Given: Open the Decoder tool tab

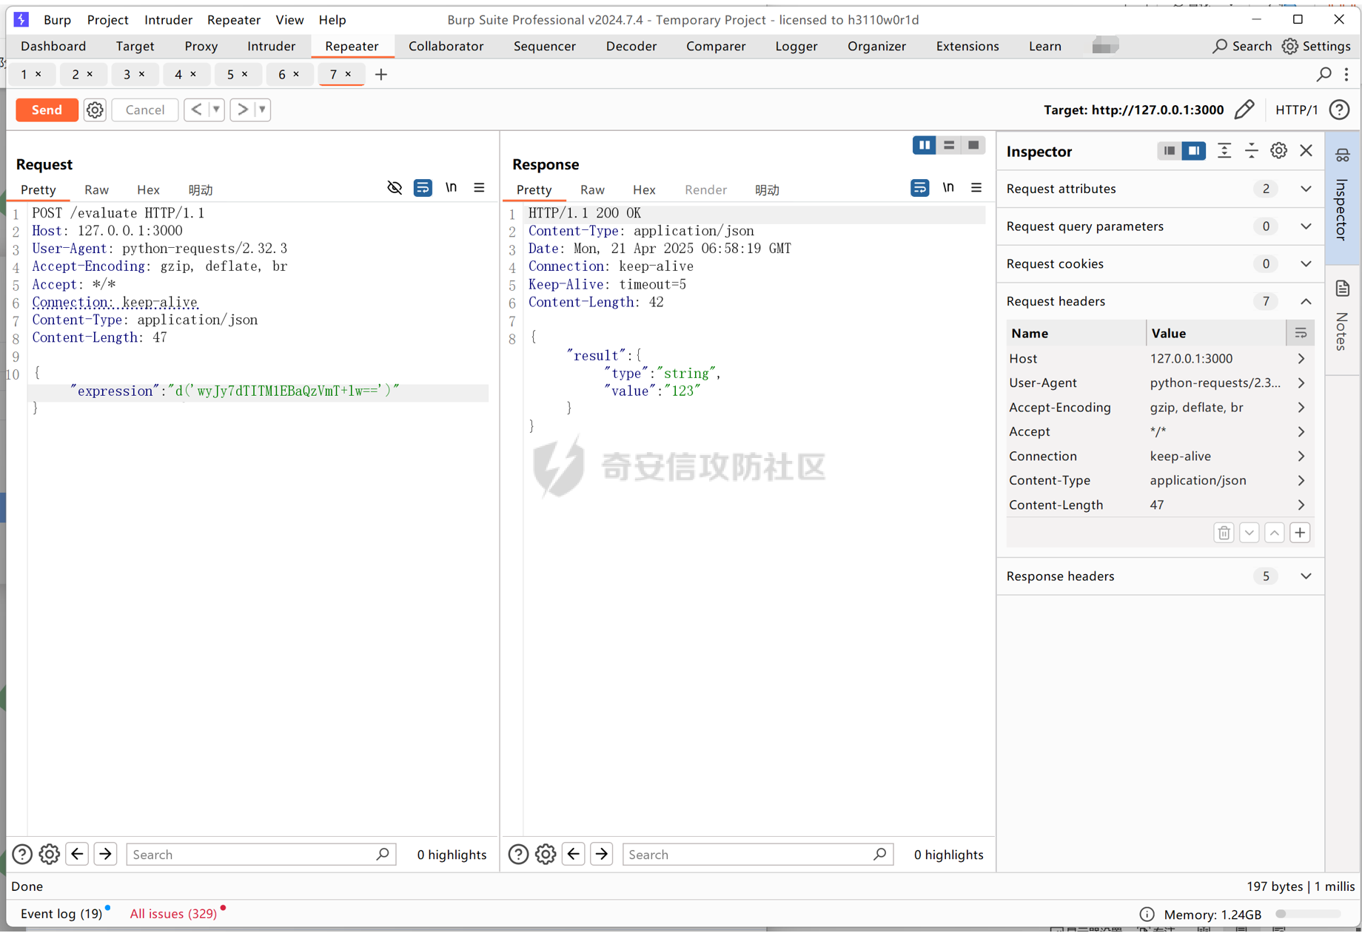Looking at the screenshot, I should point(631,46).
